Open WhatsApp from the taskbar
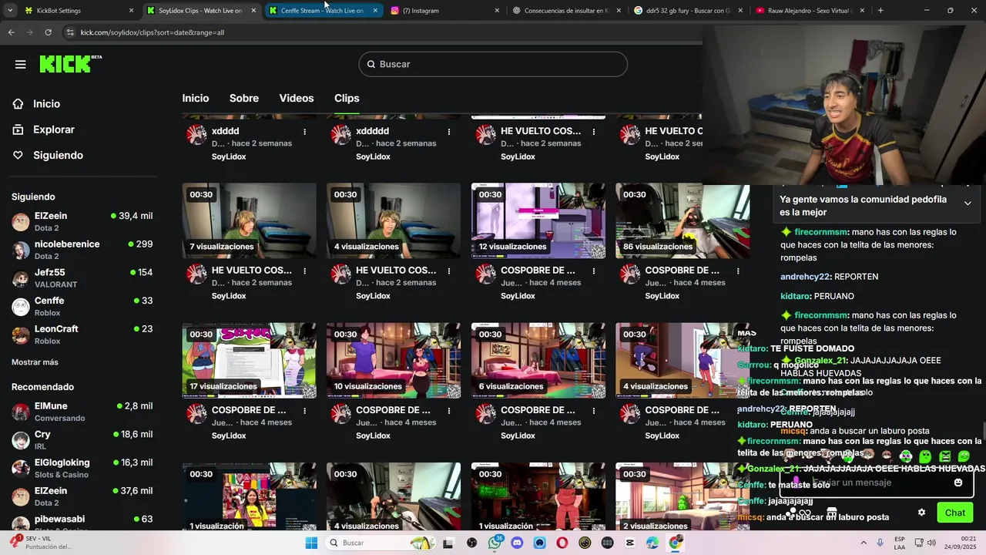 click(495, 543)
